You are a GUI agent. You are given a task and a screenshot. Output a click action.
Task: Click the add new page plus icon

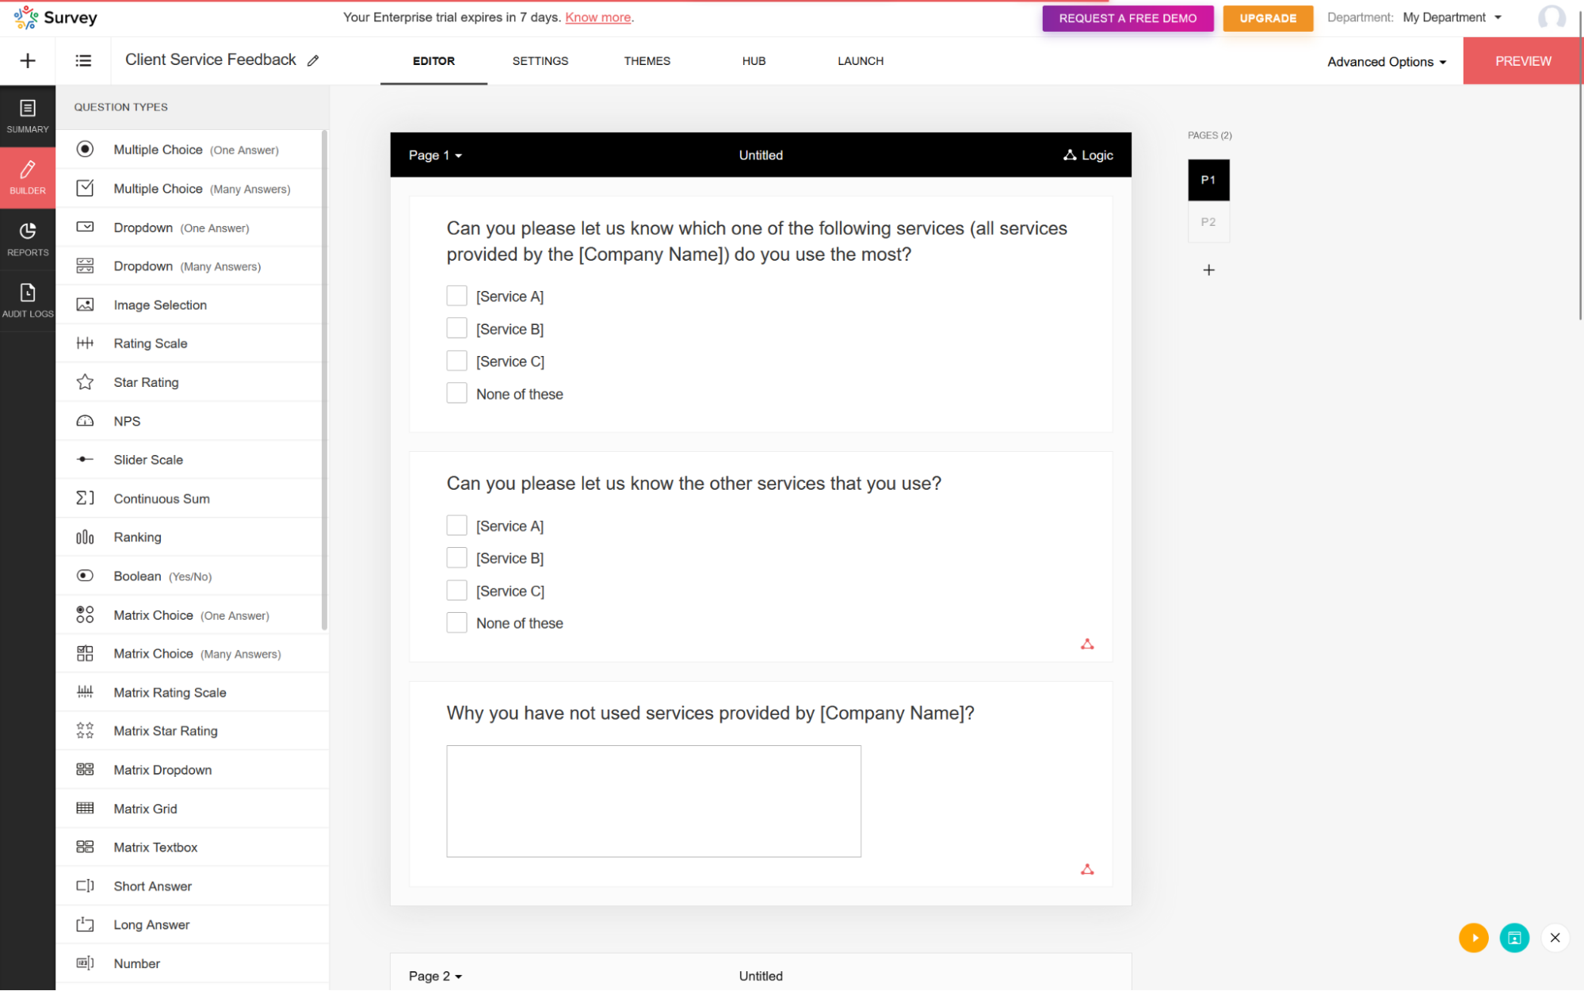[1208, 270]
